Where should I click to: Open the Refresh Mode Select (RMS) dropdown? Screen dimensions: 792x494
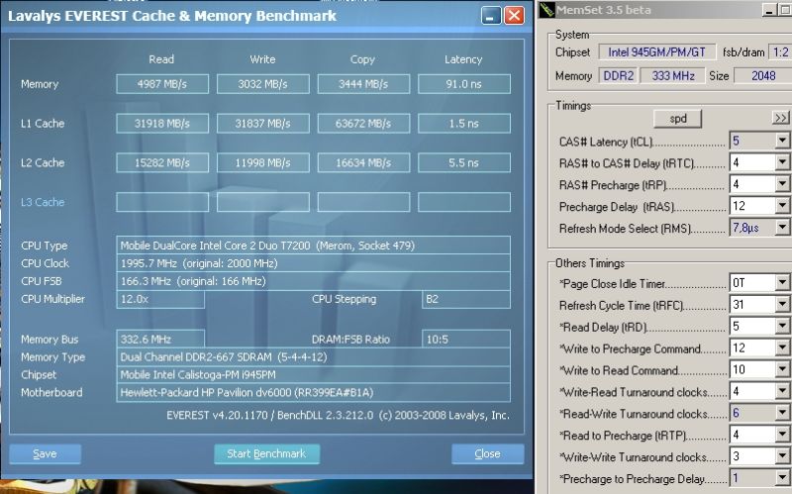point(782,228)
